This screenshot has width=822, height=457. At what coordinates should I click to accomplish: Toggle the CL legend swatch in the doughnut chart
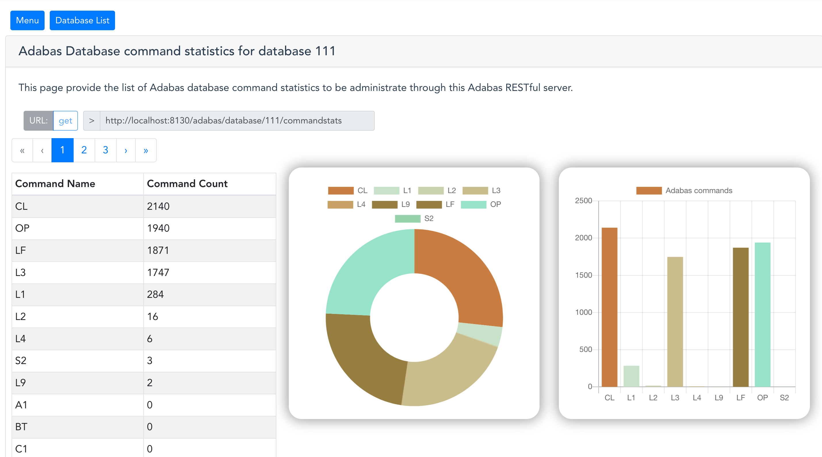click(341, 191)
